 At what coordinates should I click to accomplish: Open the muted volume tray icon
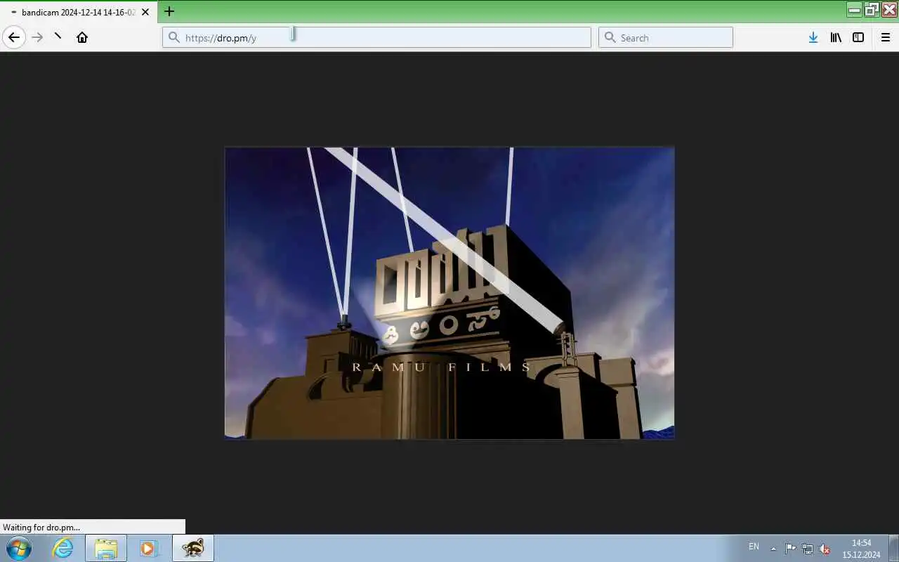[825, 549]
